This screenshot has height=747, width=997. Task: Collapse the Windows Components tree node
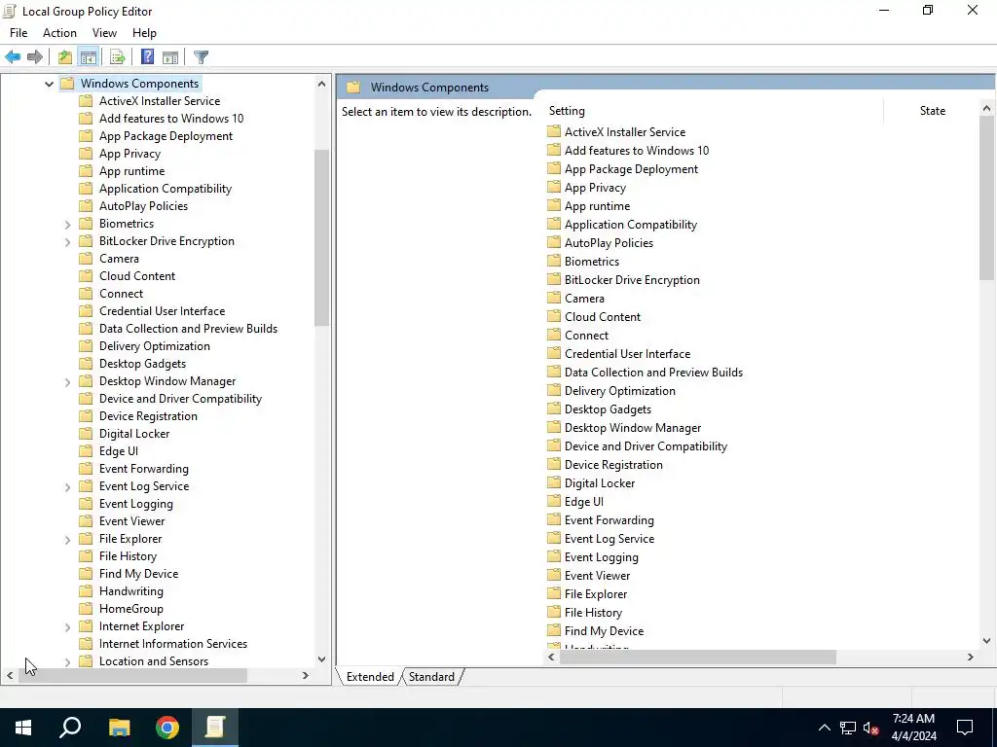pyautogui.click(x=49, y=84)
